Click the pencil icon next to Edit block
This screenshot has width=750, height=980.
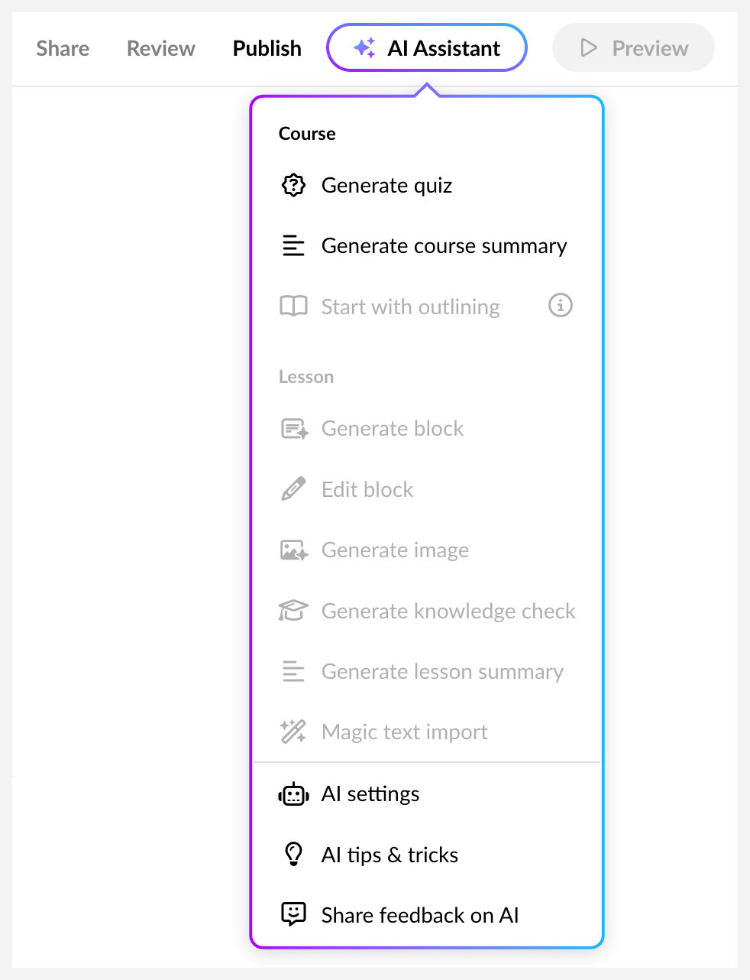(293, 488)
